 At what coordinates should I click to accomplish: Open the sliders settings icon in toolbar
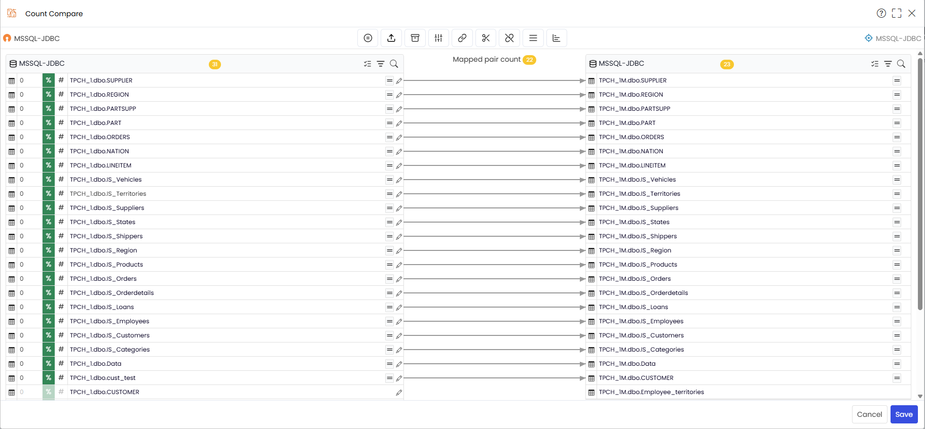(x=438, y=38)
